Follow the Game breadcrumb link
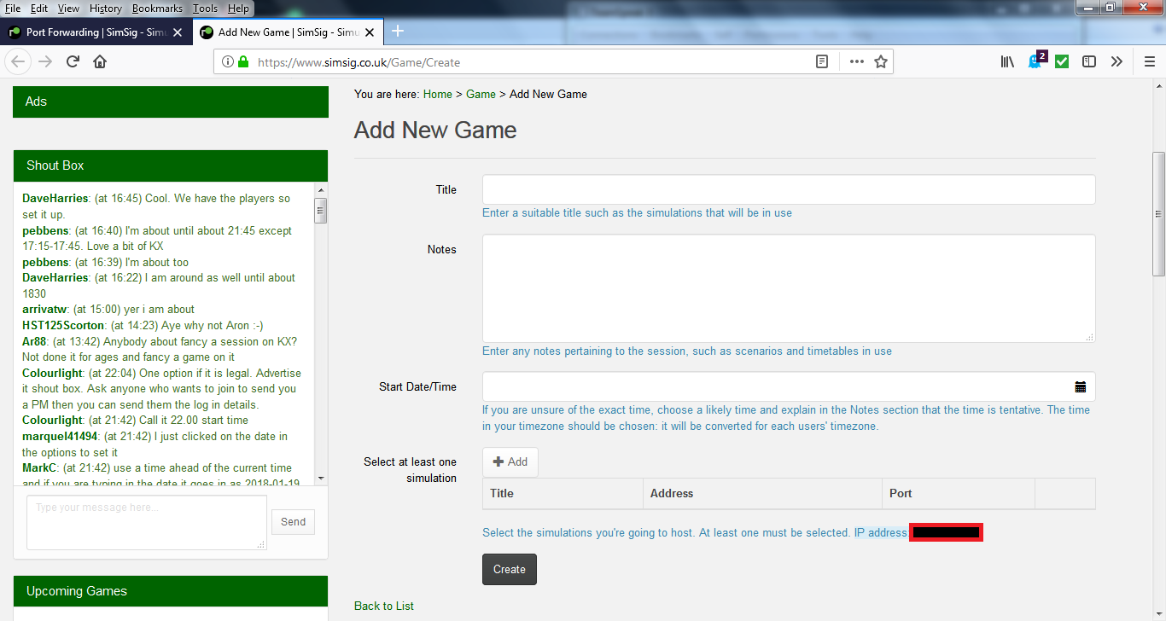 (x=481, y=94)
